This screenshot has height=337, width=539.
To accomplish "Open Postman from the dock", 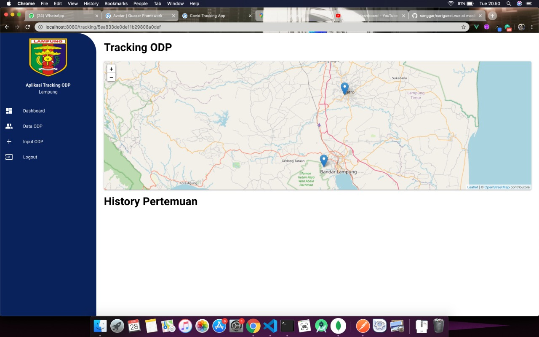I will click(363, 326).
